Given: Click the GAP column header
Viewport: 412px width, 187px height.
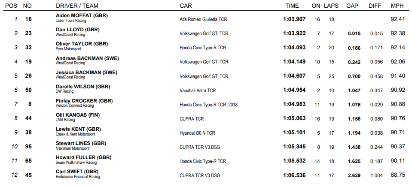Looking at the screenshot, I should 352,6.
